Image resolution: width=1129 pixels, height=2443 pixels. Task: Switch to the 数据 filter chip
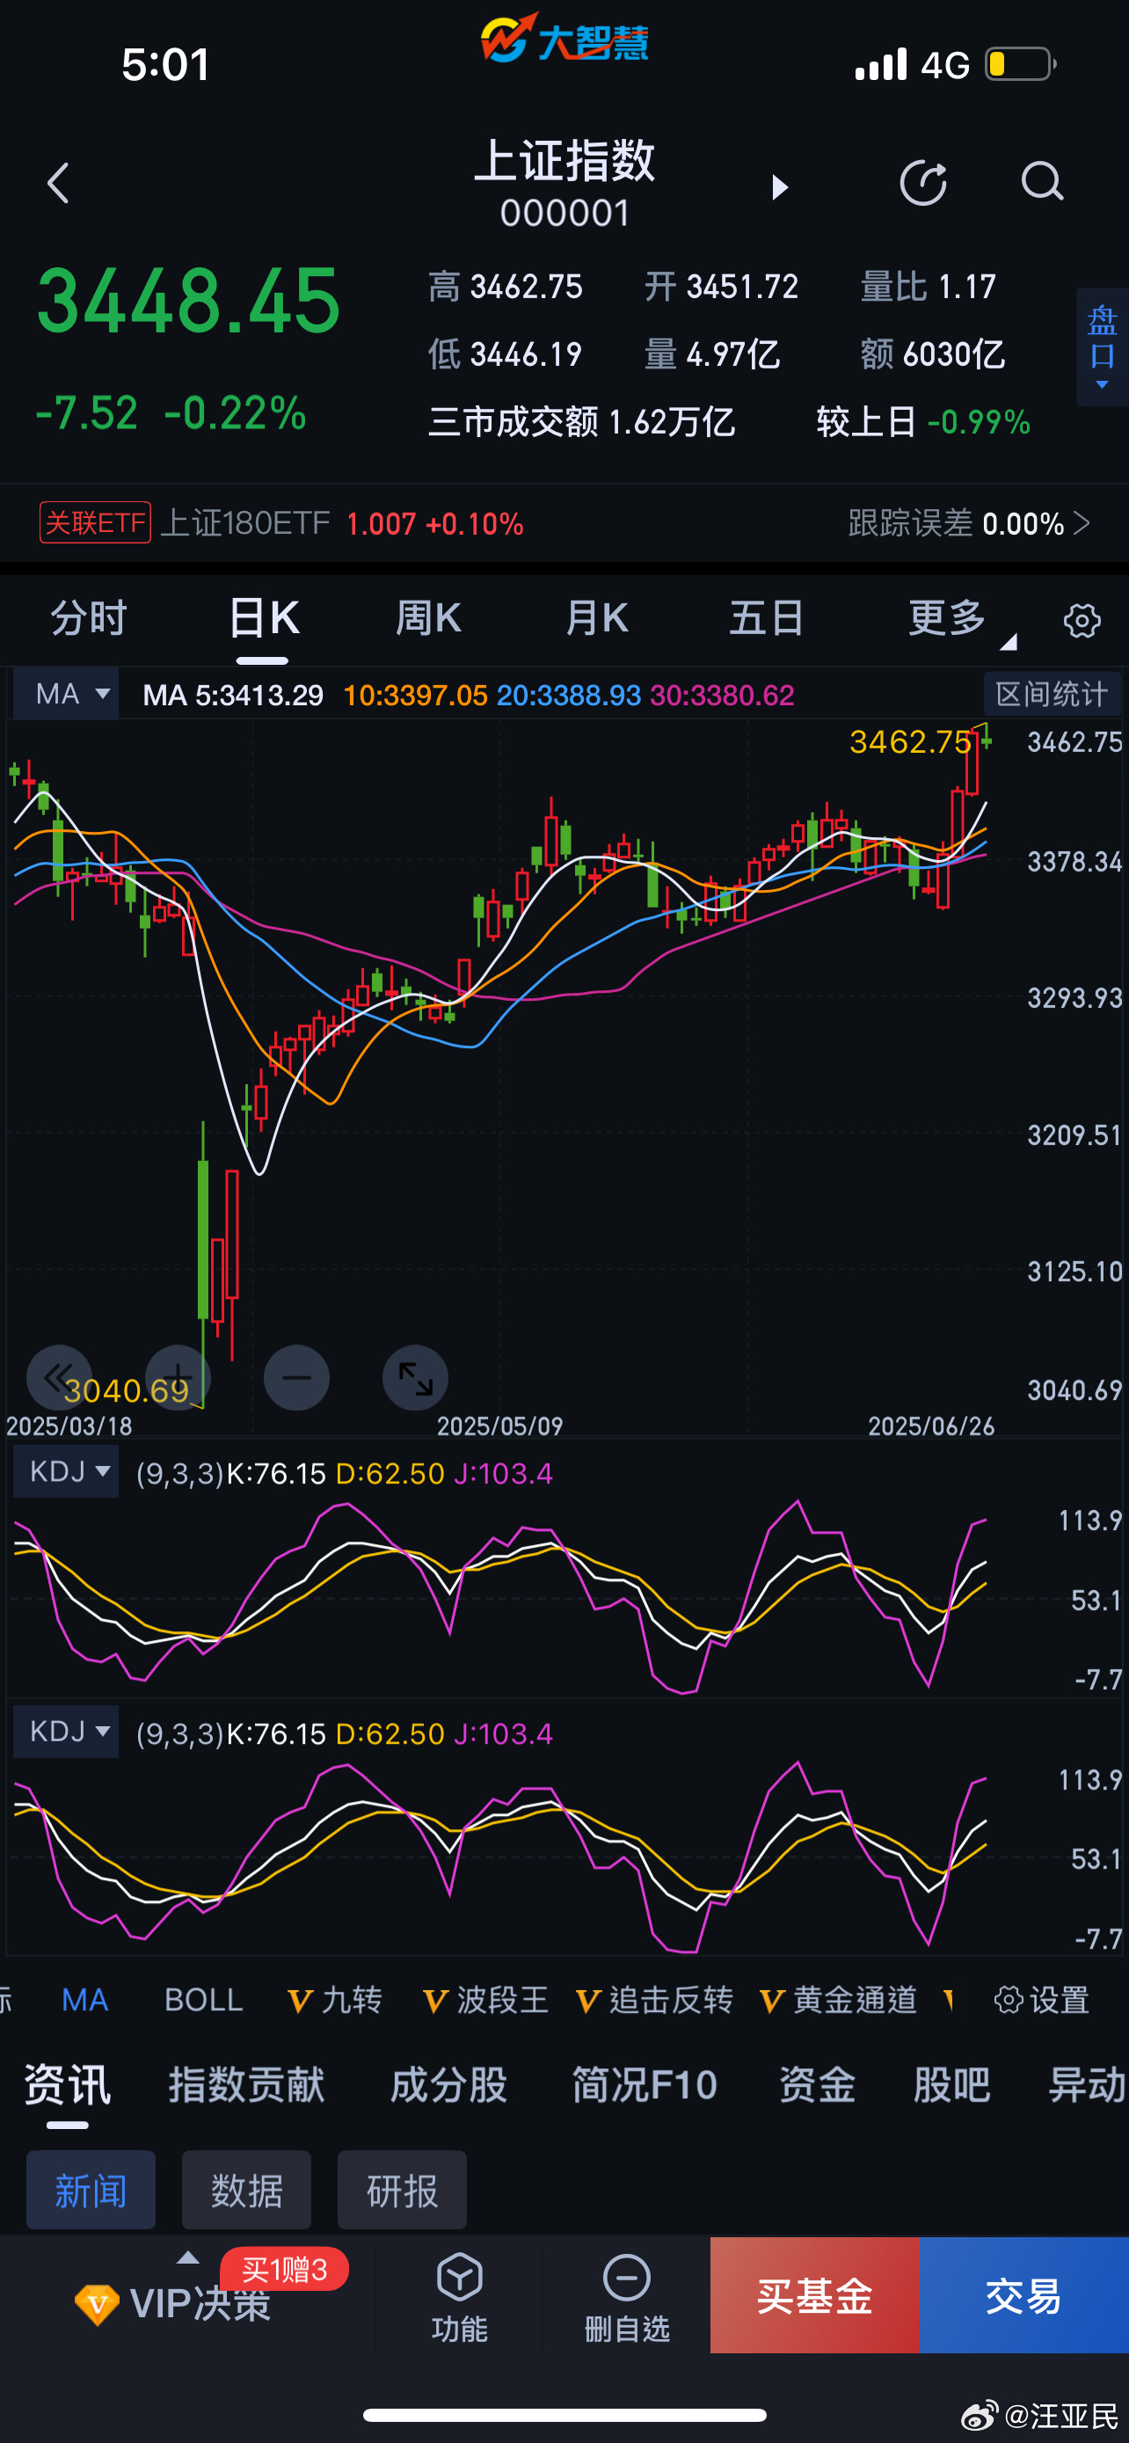[246, 2191]
